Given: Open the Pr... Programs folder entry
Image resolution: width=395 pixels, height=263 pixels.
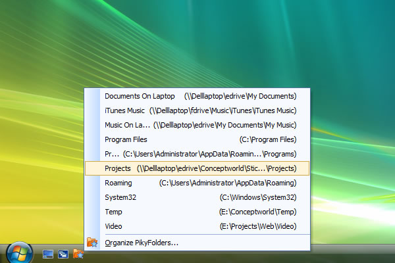Looking at the screenshot, I should tap(197, 154).
